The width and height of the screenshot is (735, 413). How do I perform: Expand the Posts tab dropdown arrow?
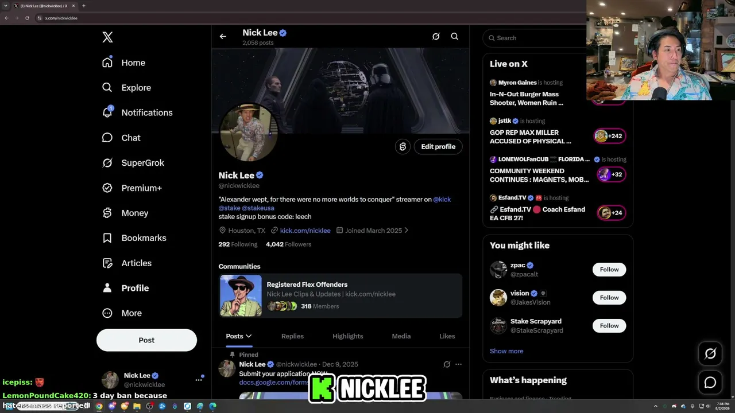[x=249, y=336]
